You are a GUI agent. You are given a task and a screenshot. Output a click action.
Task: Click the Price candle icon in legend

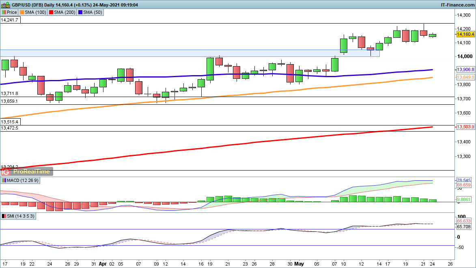click(4, 12)
